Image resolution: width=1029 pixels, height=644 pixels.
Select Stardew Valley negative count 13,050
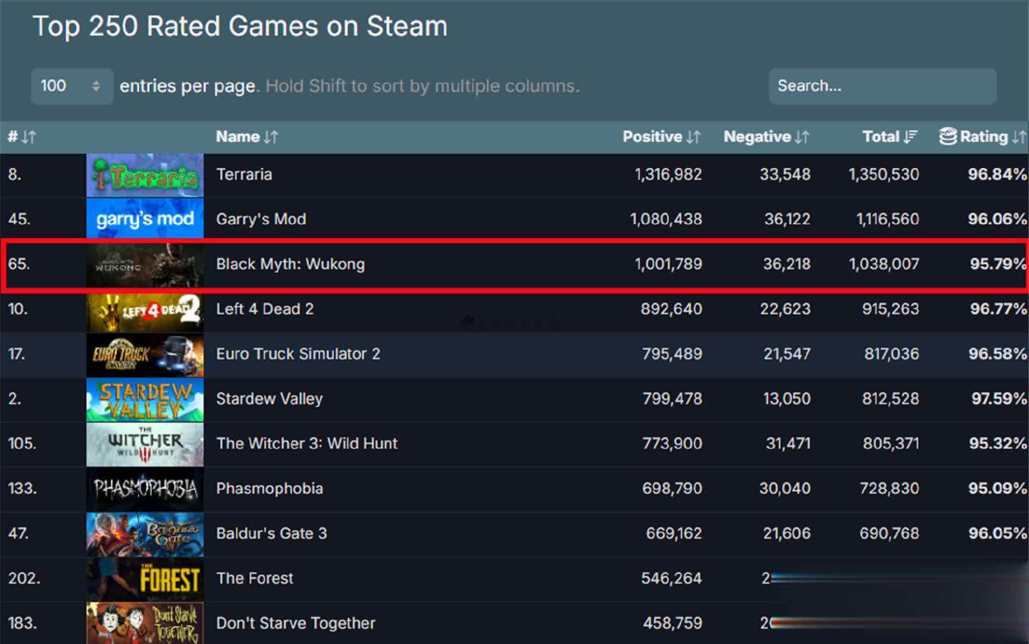787,398
